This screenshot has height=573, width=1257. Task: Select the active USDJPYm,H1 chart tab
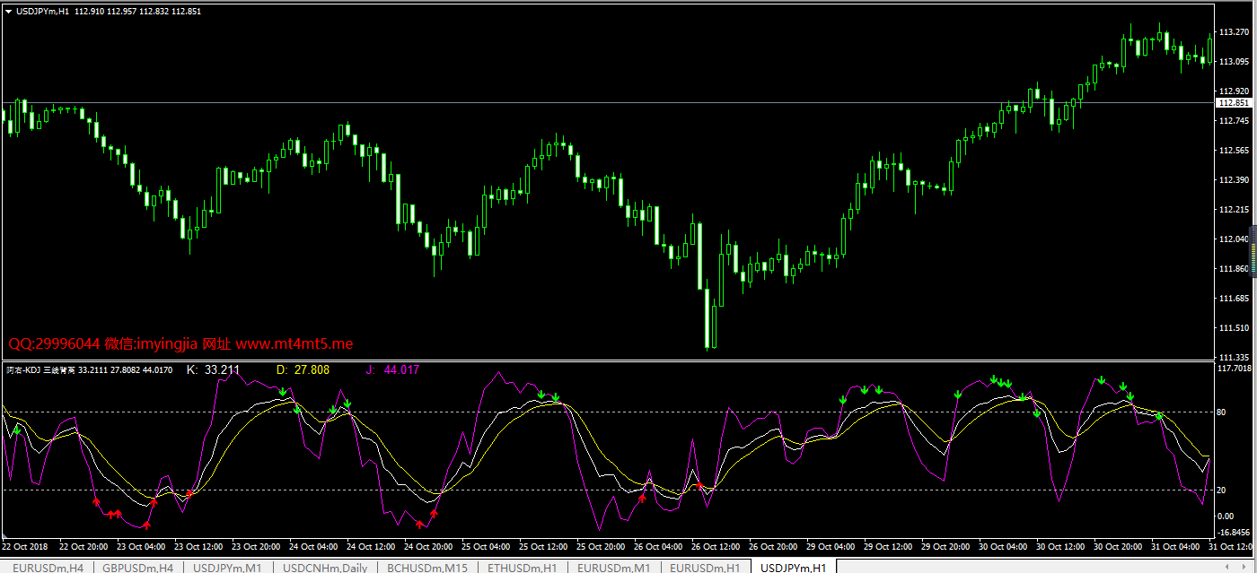[x=794, y=567]
